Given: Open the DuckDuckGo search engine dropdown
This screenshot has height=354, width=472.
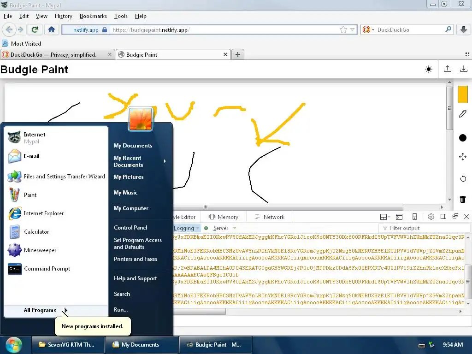Looking at the screenshot, I should (368, 30).
